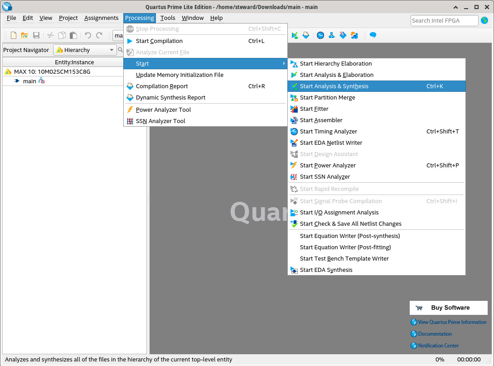494x366 pixels.
Task: Click the Start Power Analyzer lightning icon
Action: tap(294, 166)
